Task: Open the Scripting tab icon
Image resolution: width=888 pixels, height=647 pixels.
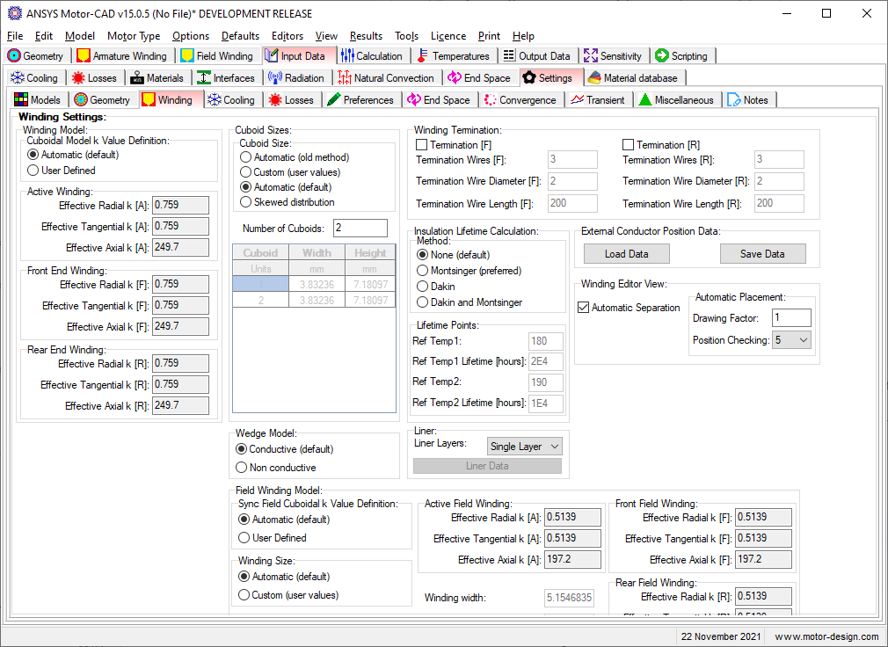Action: 662,56
